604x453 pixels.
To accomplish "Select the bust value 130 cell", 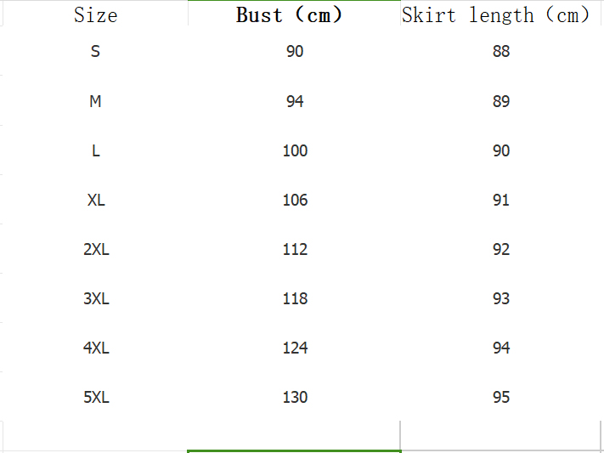I will (295, 398).
